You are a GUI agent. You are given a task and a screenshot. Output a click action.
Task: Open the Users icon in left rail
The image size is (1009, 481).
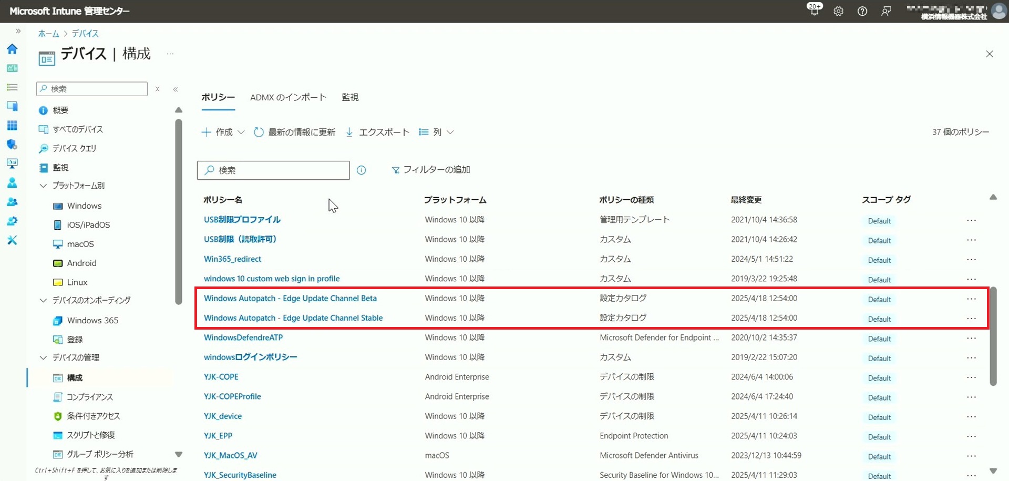(12, 183)
